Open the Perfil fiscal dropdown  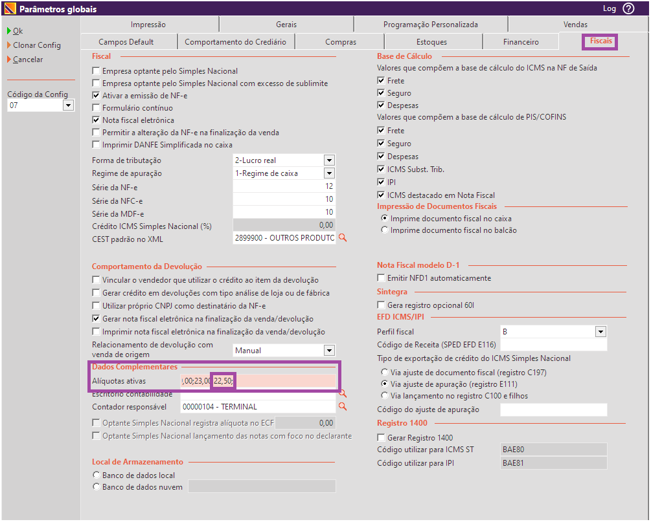coord(600,332)
